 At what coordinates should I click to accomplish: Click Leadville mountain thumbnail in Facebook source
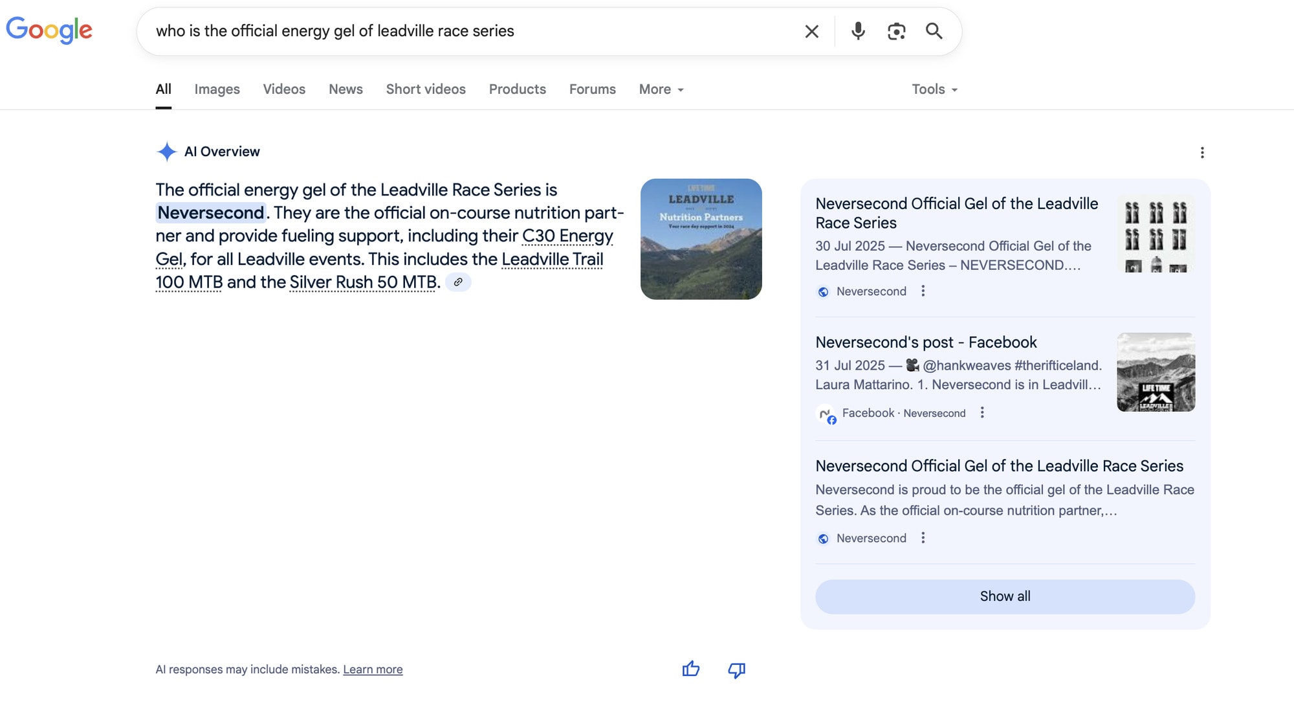coord(1156,372)
